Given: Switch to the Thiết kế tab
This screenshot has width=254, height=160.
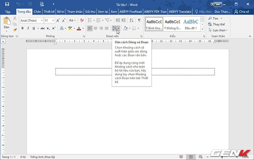Looking at the screenshot, I should (49, 12).
